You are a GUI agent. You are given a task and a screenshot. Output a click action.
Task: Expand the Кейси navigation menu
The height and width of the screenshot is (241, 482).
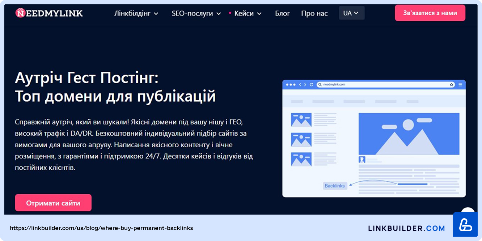248,13
